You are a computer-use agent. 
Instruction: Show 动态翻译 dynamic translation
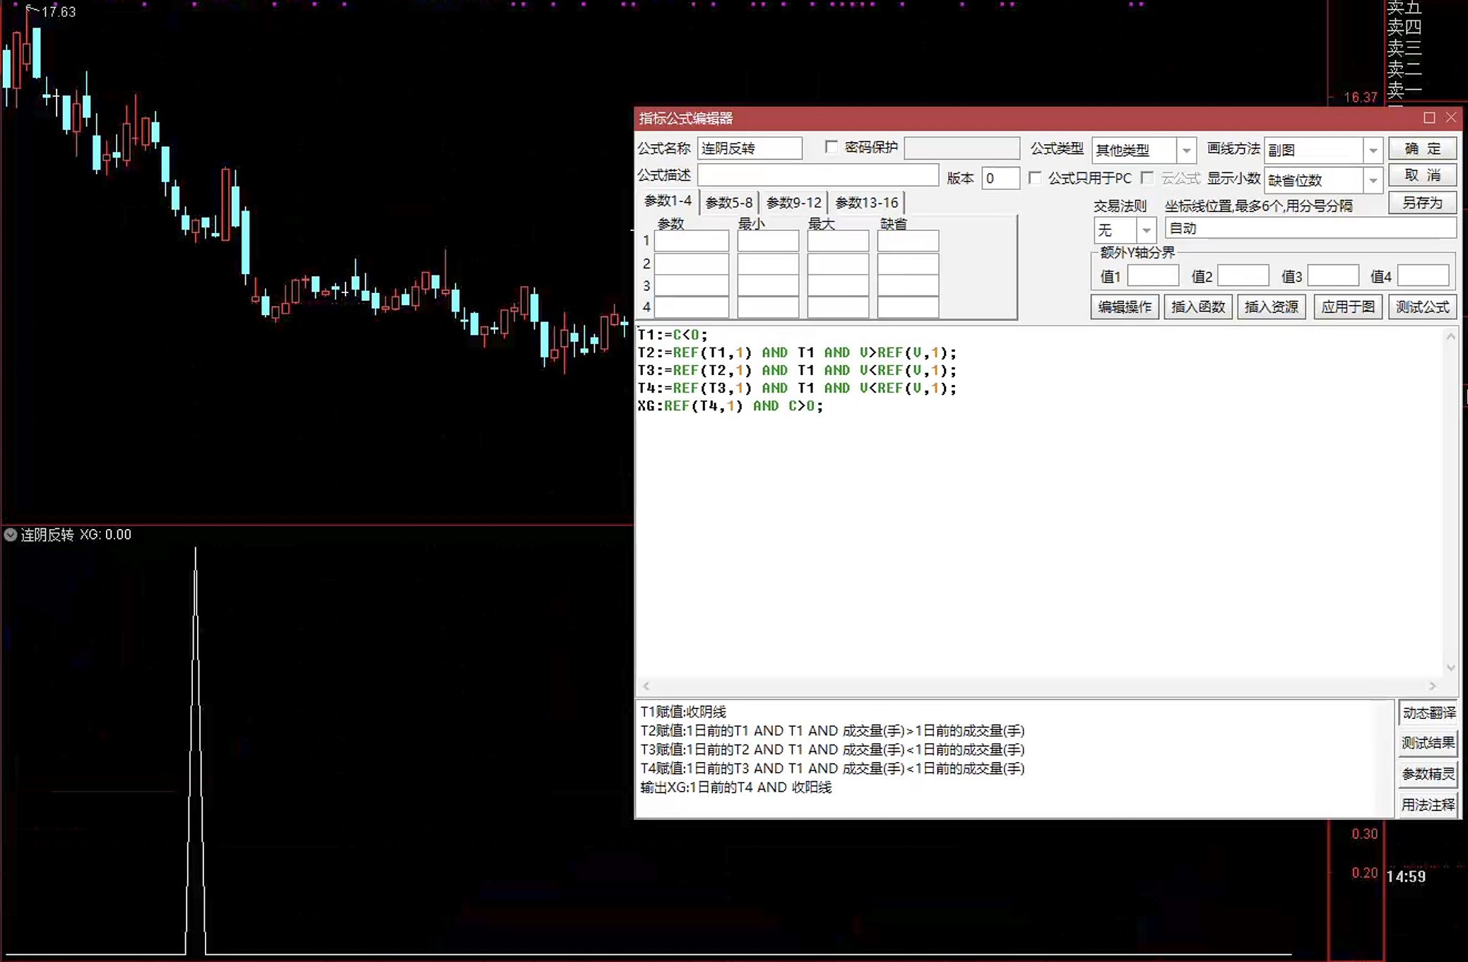1428,713
